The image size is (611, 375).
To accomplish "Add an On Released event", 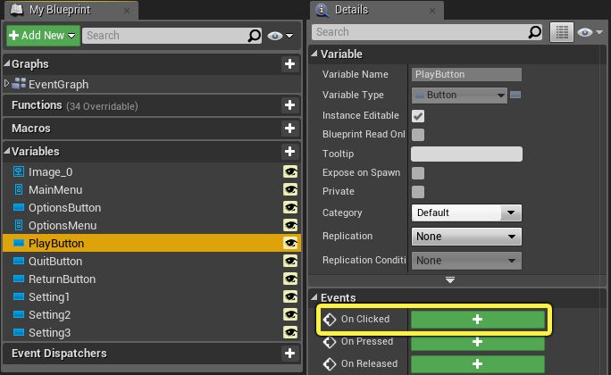I will pos(478,364).
